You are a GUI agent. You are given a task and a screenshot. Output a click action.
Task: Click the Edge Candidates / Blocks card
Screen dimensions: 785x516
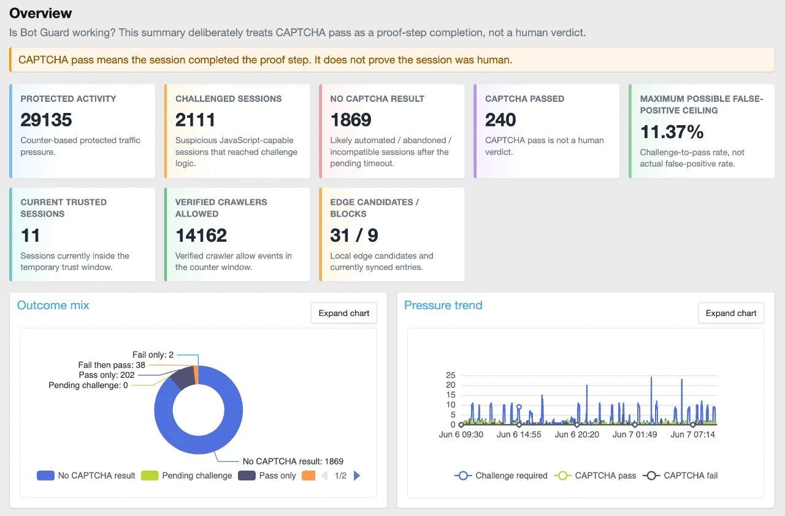pos(392,234)
